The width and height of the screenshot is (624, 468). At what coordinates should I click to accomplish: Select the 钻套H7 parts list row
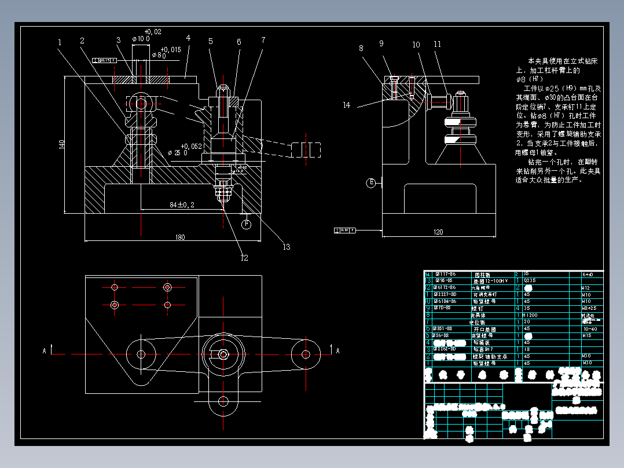(480, 348)
